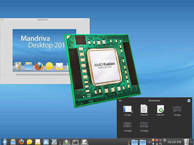Click the clock showing 09:28 PM
Viewport: 194px width, 145px height.
coord(174,141)
